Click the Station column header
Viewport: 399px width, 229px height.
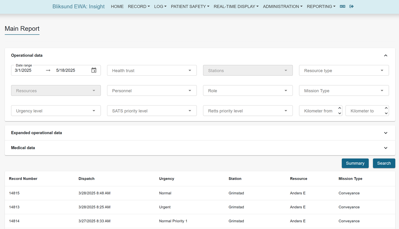[x=235, y=179]
